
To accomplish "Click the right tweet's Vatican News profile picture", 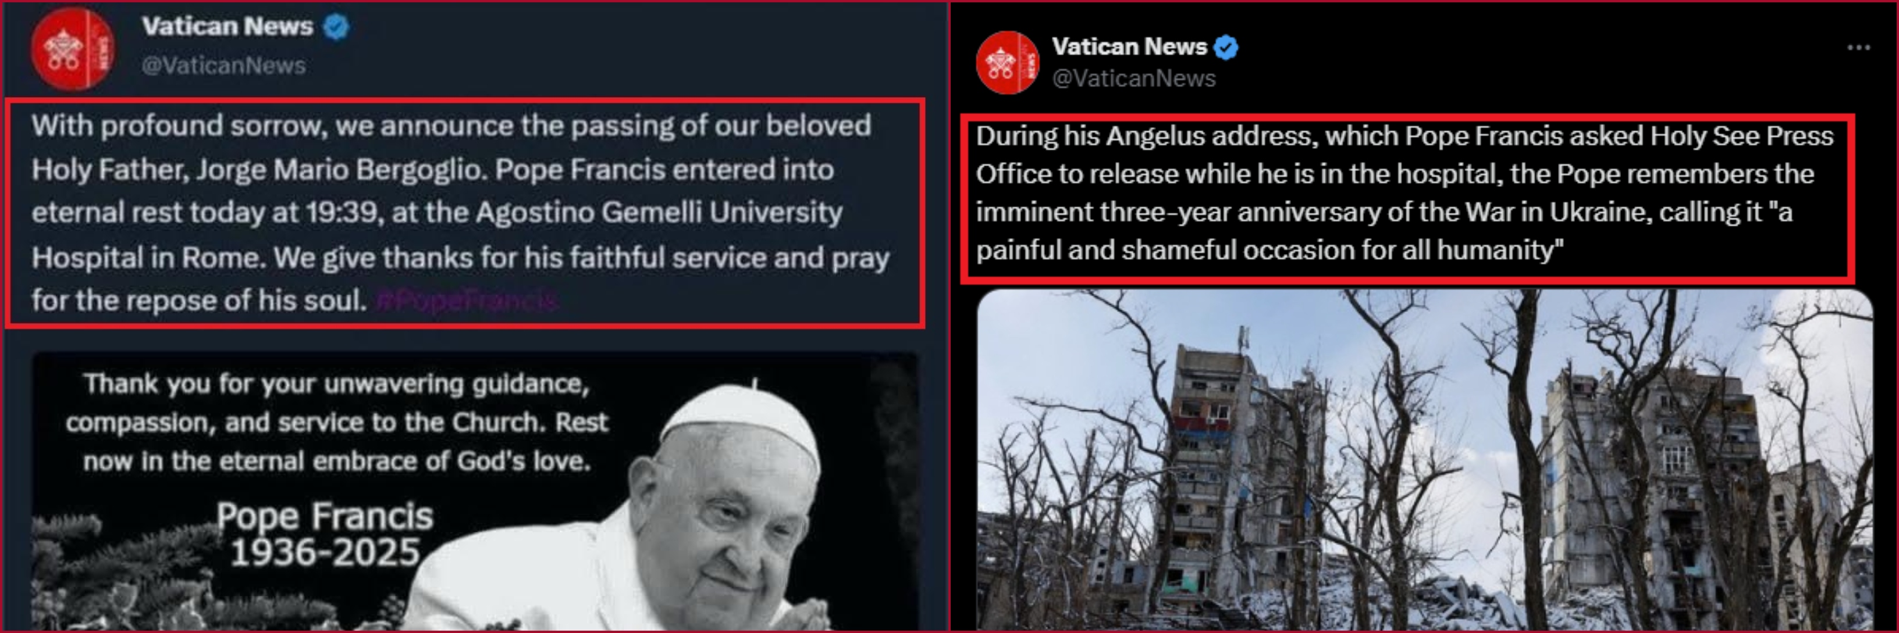I will tap(1008, 63).
